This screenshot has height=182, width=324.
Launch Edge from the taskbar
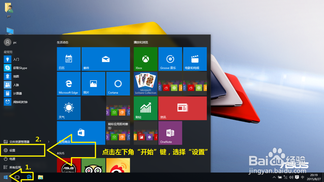pos(29,177)
